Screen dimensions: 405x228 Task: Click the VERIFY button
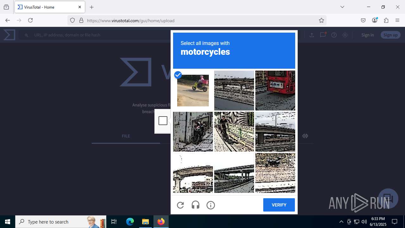pos(279,205)
